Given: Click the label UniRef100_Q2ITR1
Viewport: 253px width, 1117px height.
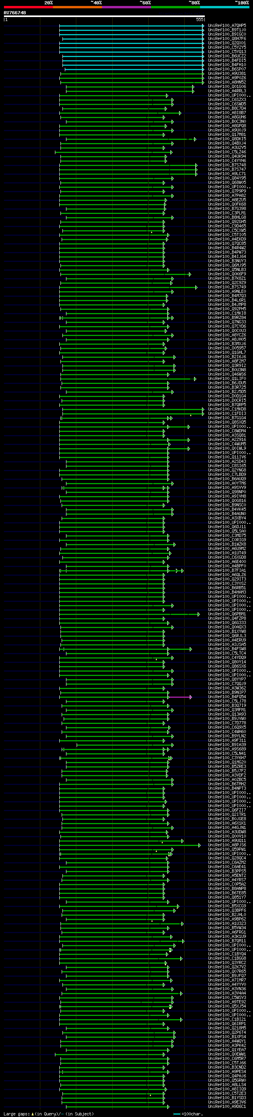Looking at the screenshot, I should coord(227,815).
